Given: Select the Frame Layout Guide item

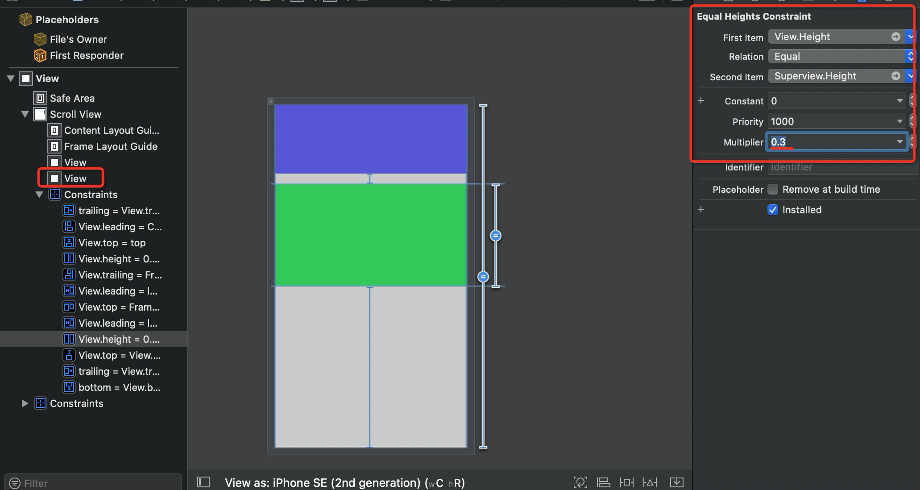Looking at the screenshot, I should click(x=111, y=146).
